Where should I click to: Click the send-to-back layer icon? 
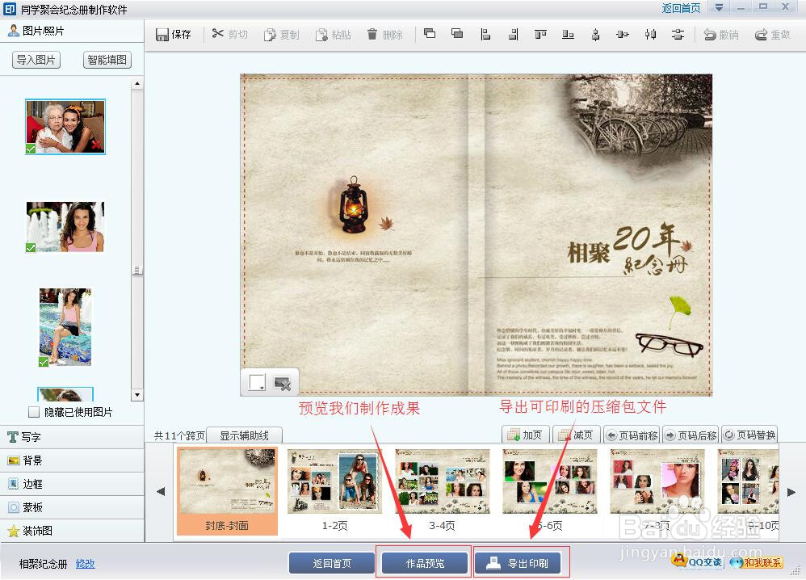click(457, 34)
